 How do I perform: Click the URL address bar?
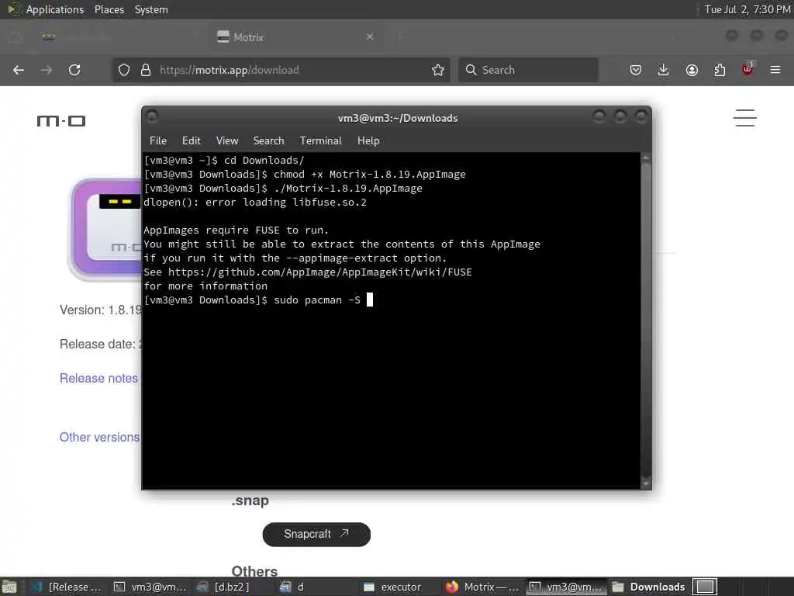coord(281,70)
